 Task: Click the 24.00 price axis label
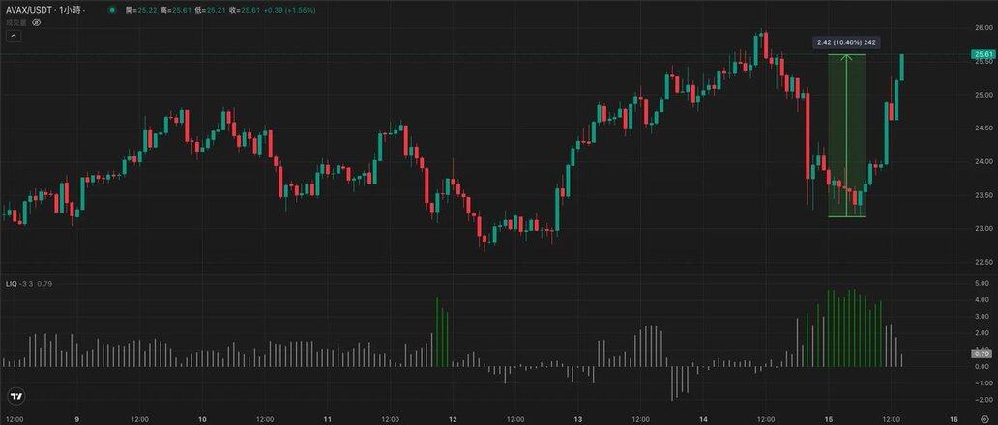983,161
